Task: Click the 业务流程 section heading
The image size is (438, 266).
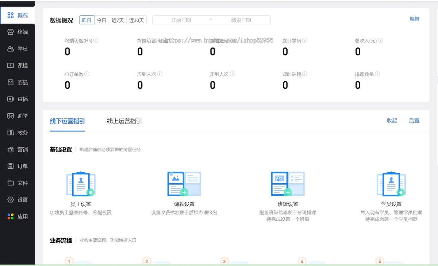Action: [x=61, y=240]
